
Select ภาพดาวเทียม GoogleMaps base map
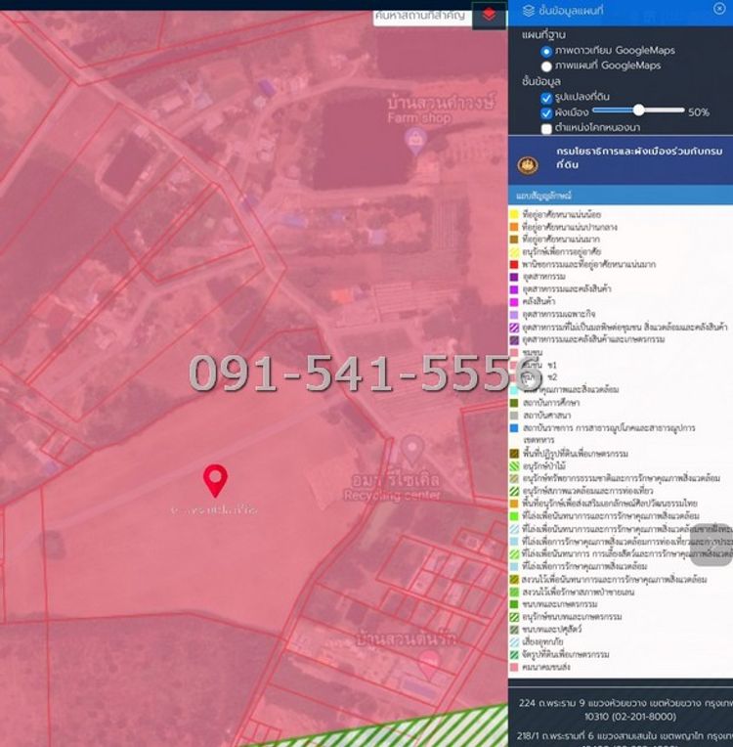pyautogui.click(x=546, y=51)
